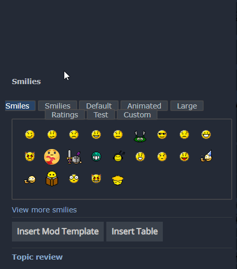Click the Insert Mod Template button
Screen dimensions: 237x269
[x=58, y=232]
